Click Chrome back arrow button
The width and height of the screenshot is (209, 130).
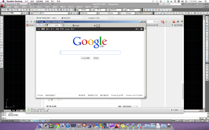[27, 22]
